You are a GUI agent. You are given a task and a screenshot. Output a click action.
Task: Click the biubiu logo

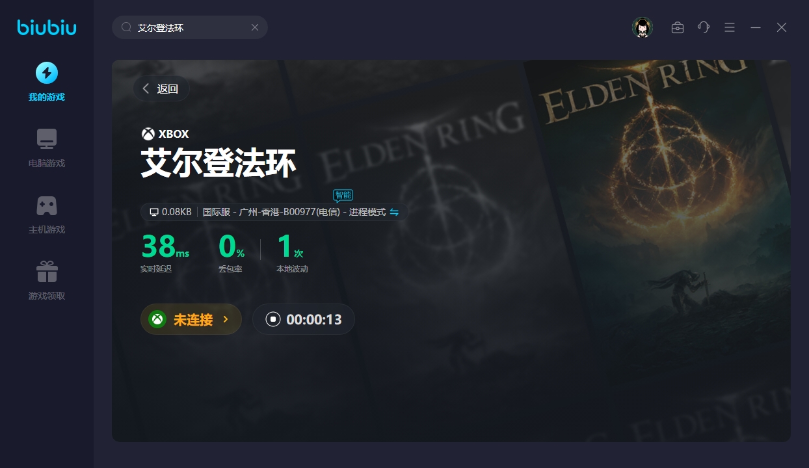[x=47, y=27]
